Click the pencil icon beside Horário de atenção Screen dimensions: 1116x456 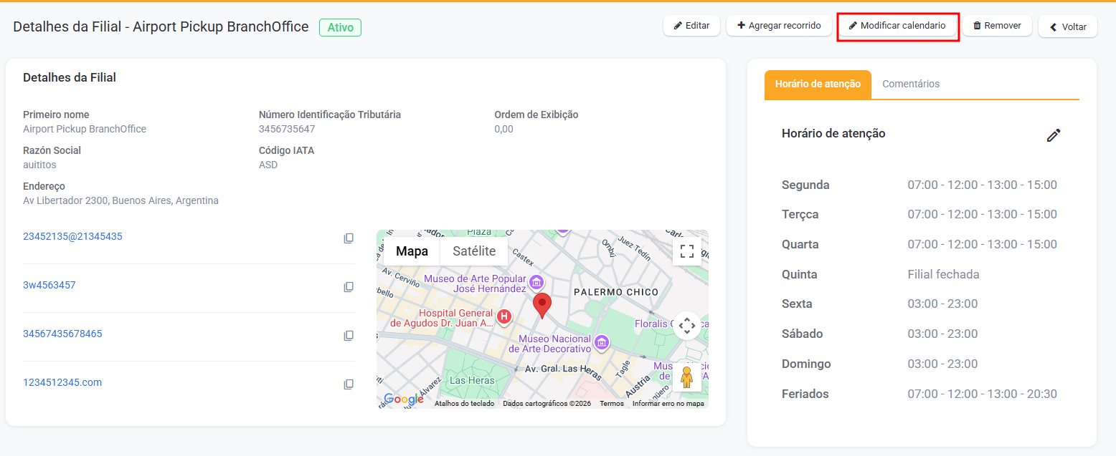[1053, 135]
